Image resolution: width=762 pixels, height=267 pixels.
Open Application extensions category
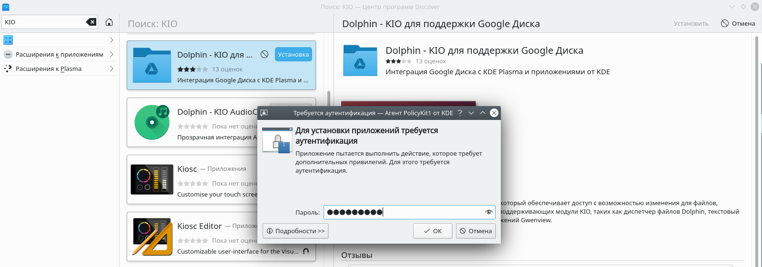tap(59, 54)
